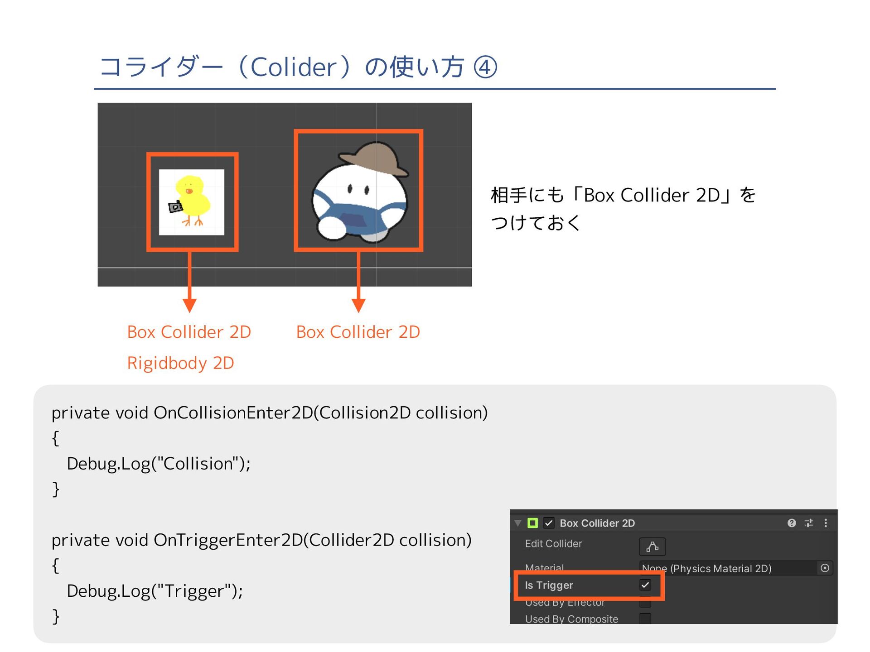Click the Is Trigger property label
This screenshot has height=652, width=870.
(x=549, y=585)
